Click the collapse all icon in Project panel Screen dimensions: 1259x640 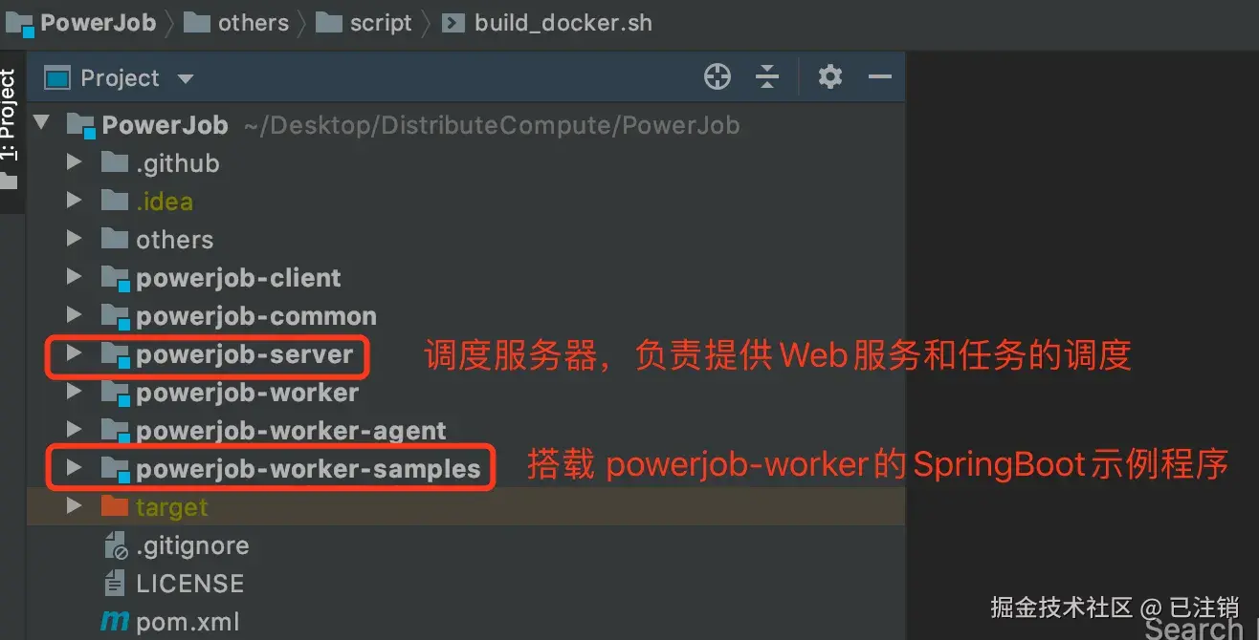[767, 77]
